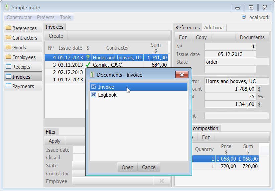Screen dimensions: 275x191
Task: Click the Documents button
Action: pos(252,37)
